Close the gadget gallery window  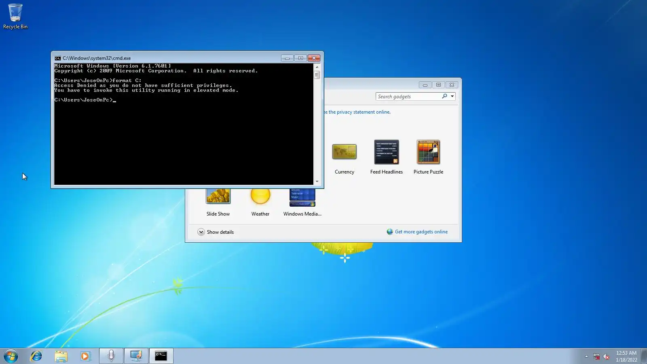[452, 85]
